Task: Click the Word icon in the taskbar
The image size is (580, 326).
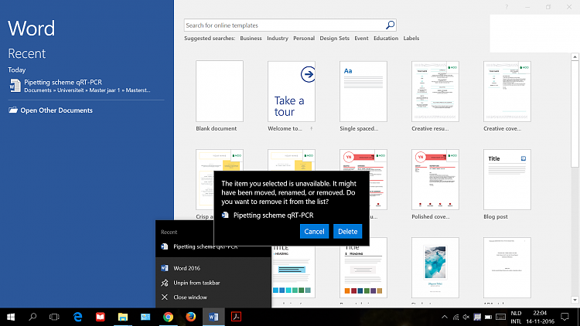Action: click(x=213, y=317)
